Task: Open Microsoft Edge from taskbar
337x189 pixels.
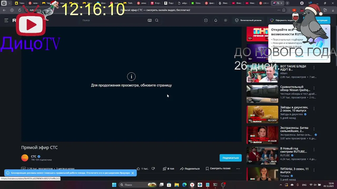Action: 184,185
